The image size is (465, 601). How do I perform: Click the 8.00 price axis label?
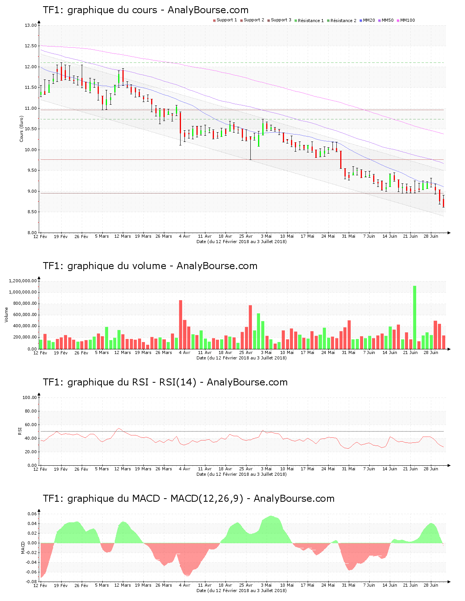(x=32, y=233)
